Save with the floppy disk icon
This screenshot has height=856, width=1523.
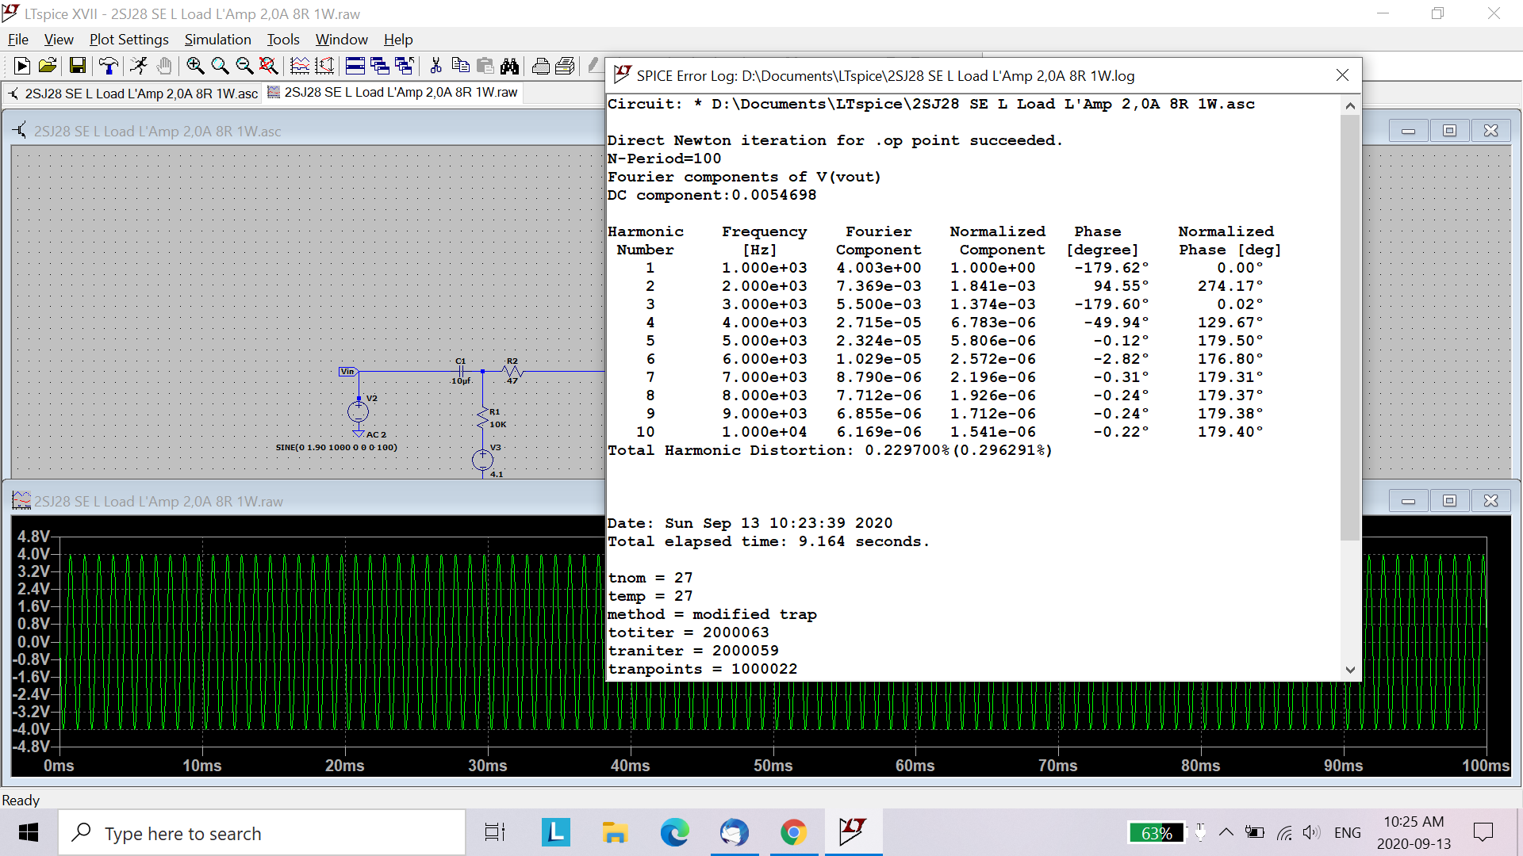77,66
